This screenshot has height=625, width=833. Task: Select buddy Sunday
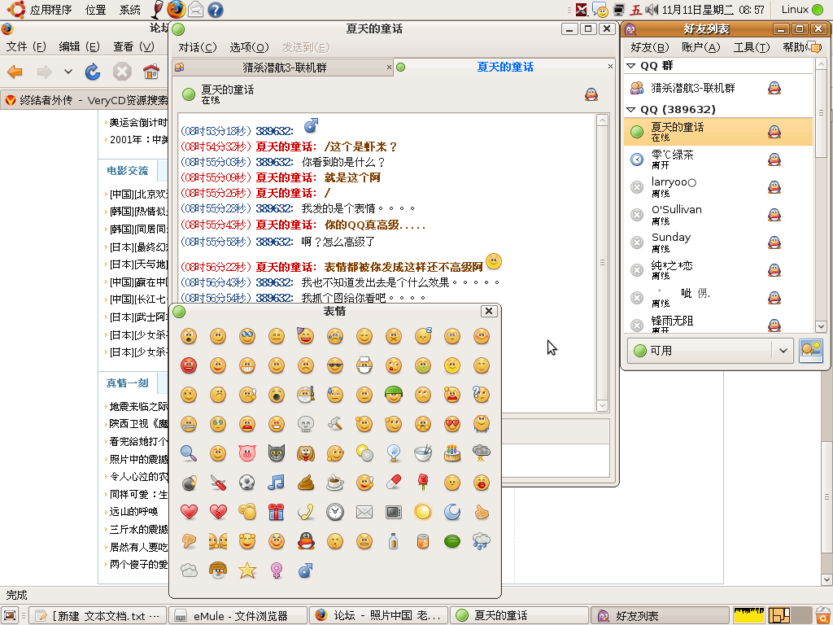click(718, 243)
